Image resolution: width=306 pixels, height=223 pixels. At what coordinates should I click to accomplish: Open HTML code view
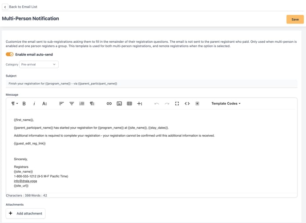(x=187, y=104)
